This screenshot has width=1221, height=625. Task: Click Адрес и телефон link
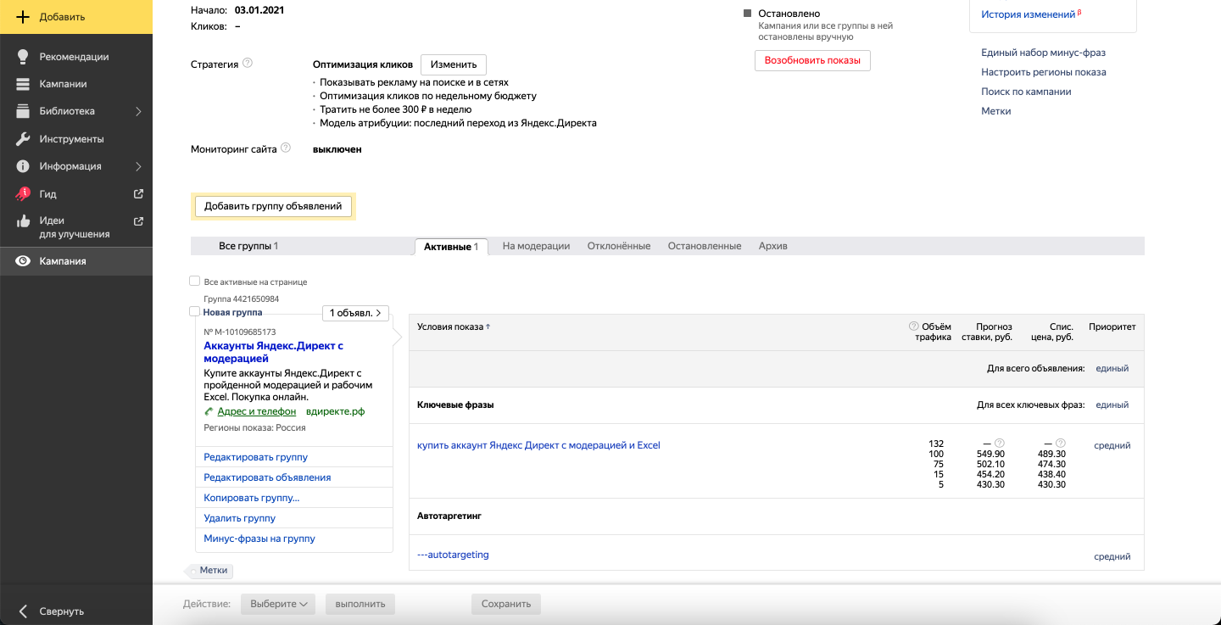(x=257, y=411)
